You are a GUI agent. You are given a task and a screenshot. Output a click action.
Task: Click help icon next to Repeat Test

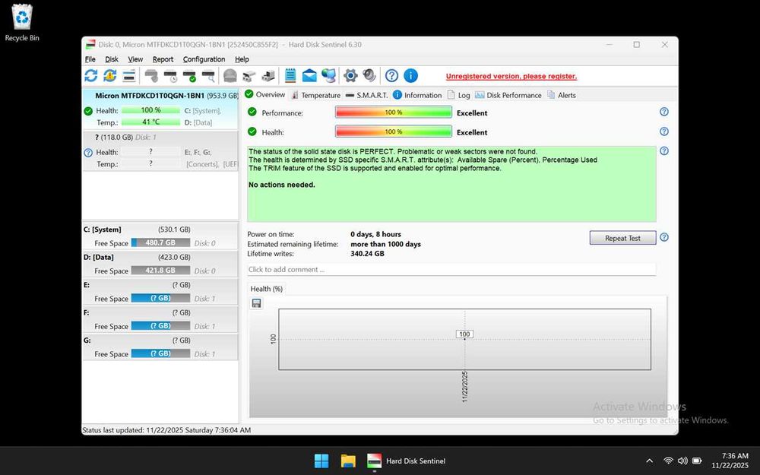click(664, 237)
